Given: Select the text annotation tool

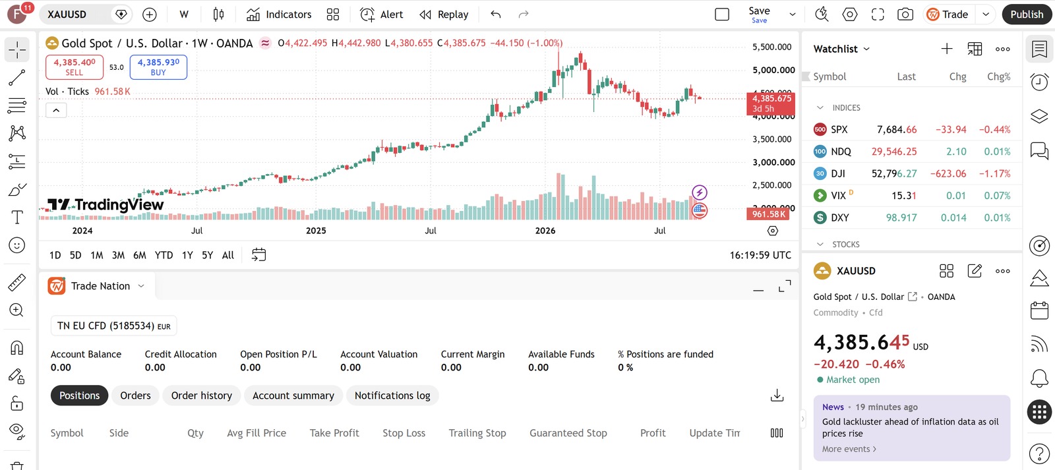Looking at the screenshot, I should pos(16,218).
